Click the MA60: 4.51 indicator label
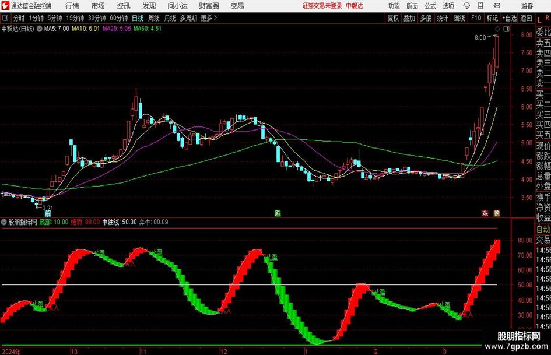This screenshot has height=355, width=551. point(148,29)
